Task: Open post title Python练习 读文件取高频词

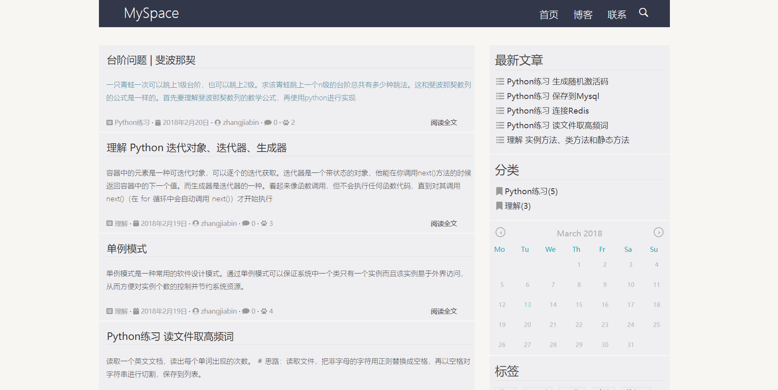Action: (x=170, y=337)
